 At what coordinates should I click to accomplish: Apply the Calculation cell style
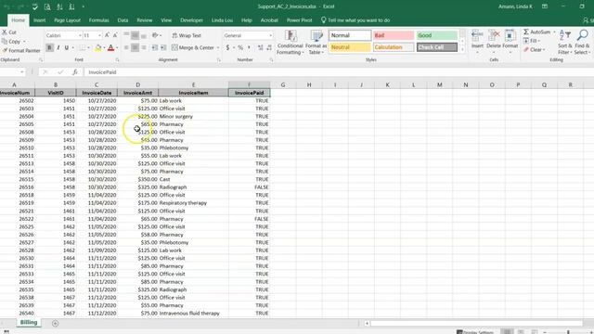point(394,47)
